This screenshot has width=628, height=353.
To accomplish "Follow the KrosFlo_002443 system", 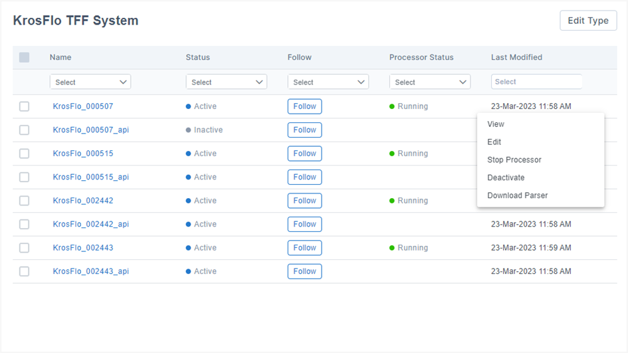I will tap(304, 247).
